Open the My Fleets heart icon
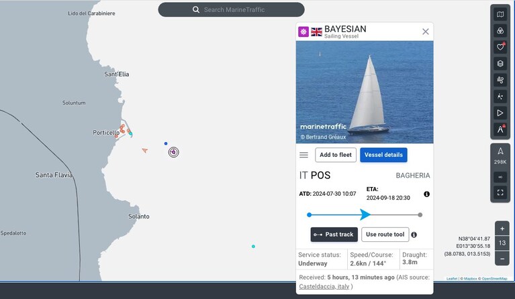This screenshot has width=515, height=299. click(x=500, y=47)
